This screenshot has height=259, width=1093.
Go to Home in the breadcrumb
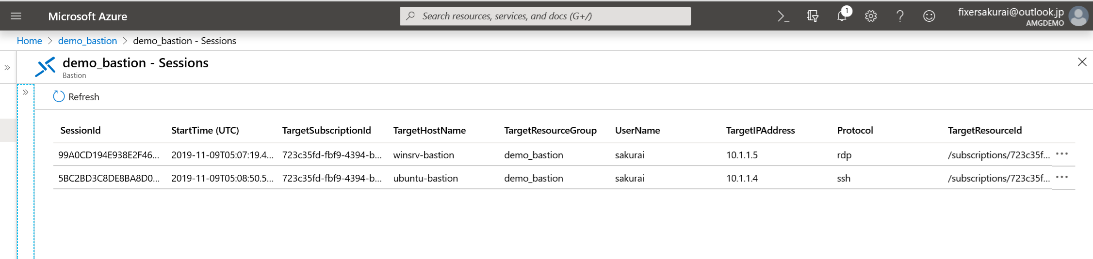(x=29, y=41)
